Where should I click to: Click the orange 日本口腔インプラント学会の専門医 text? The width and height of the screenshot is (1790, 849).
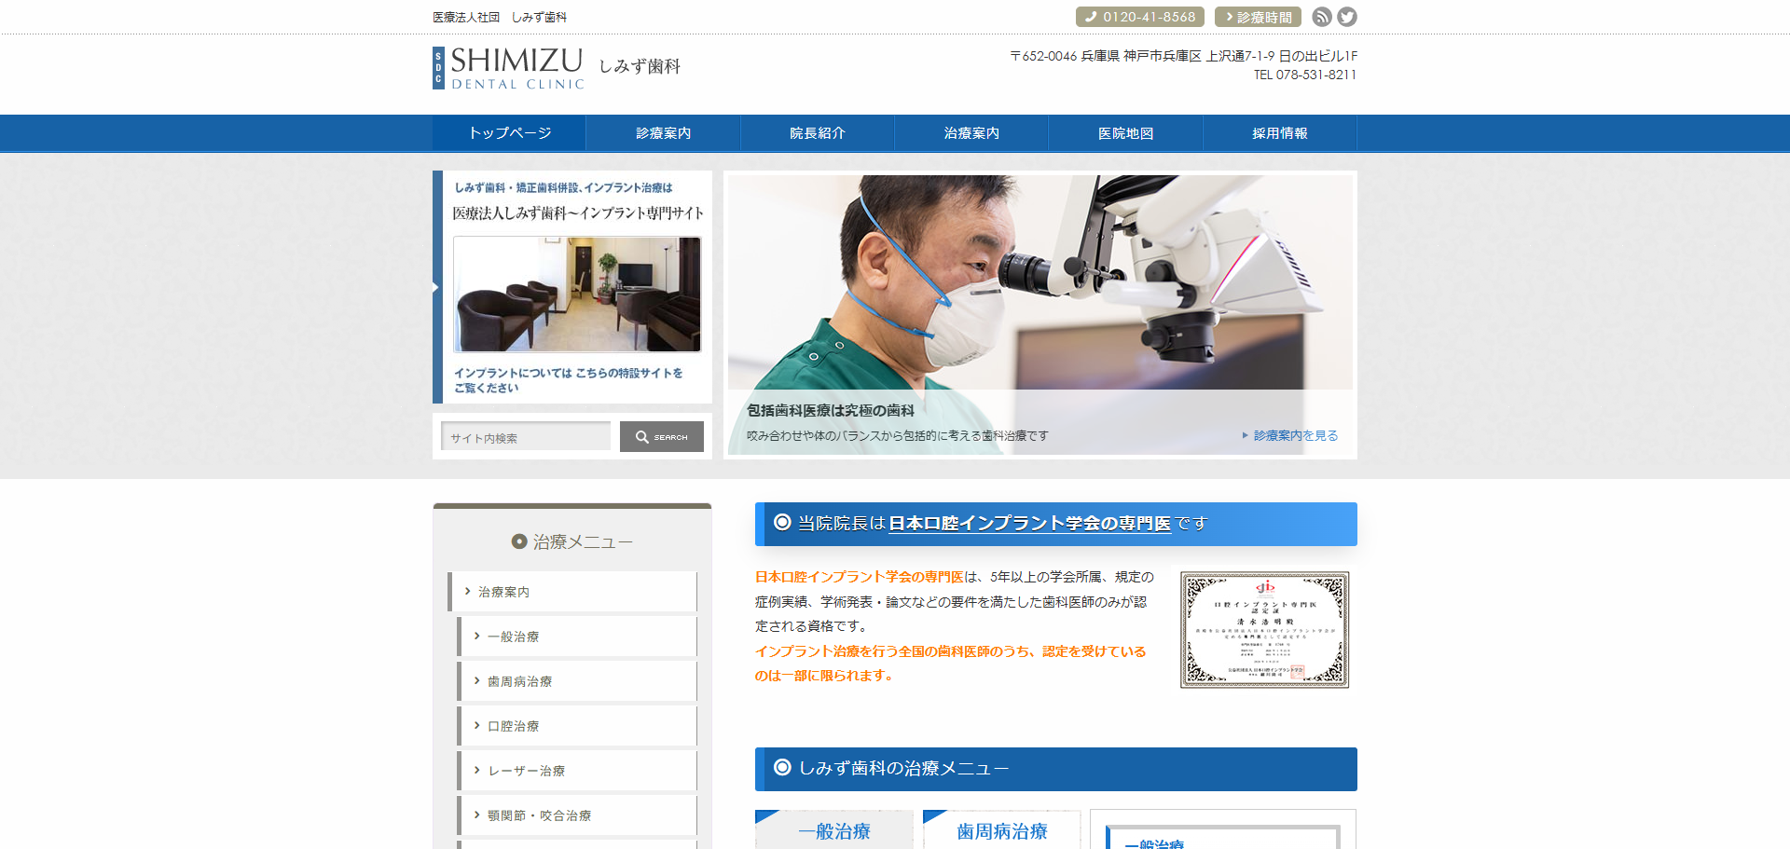859,577
